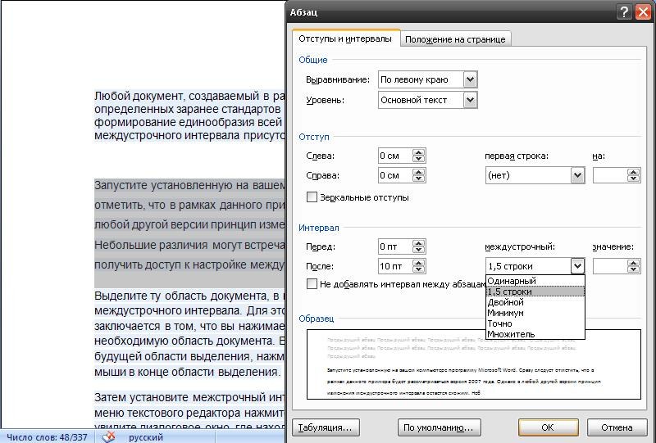Open the первая строка dropdown
656x443 pixels.
[x=578, y=175]
